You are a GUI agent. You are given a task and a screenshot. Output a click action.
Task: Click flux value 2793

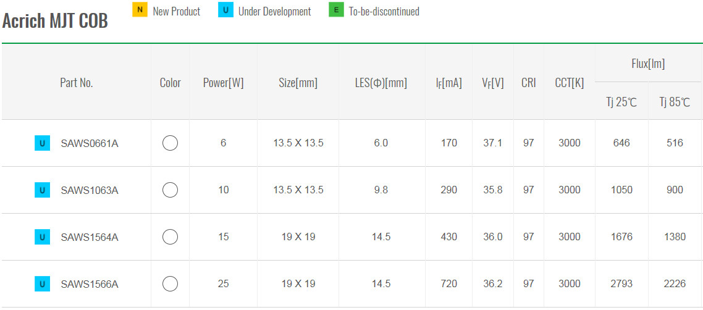pos(621,284)
